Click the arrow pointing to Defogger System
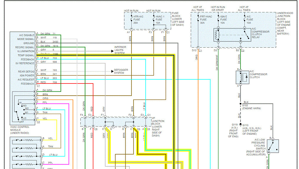This screenshot has width=299, height=169. [x=112, y=71]
